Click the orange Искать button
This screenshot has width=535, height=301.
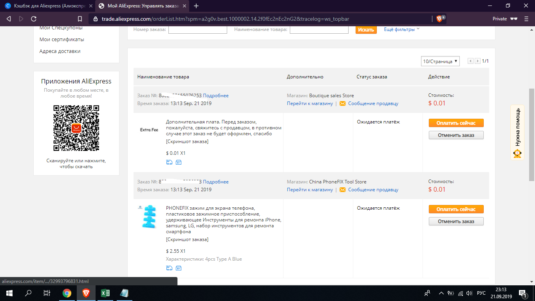coord(366,30)
